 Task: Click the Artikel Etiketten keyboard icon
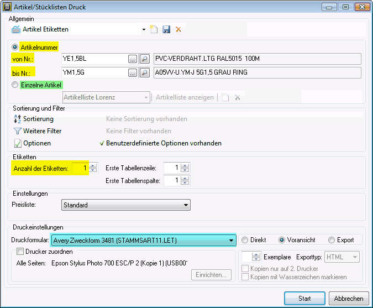tap(16, 29)
